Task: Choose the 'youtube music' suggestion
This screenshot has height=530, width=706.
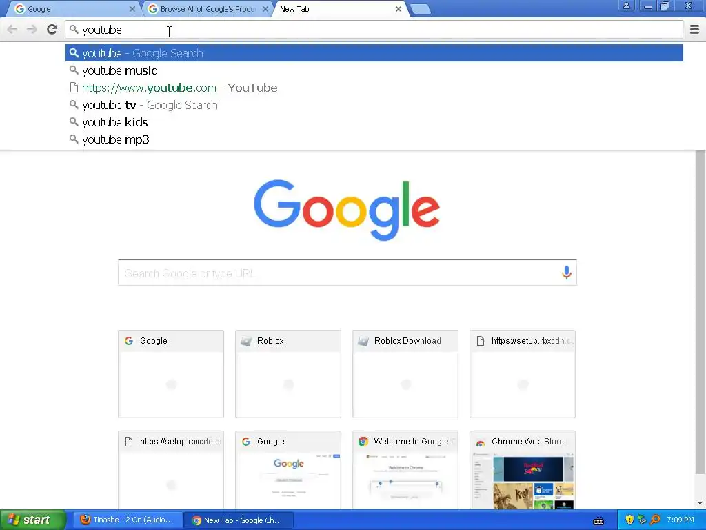Action: pyautogui.click(x=374, y=70)
